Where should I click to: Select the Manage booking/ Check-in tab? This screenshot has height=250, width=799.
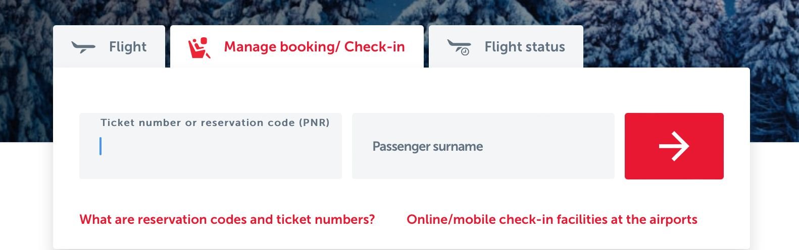tap(297, 47)
